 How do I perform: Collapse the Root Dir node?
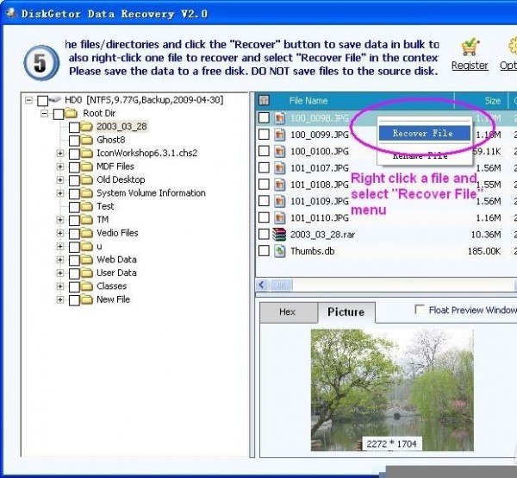(x=44, y=114)
